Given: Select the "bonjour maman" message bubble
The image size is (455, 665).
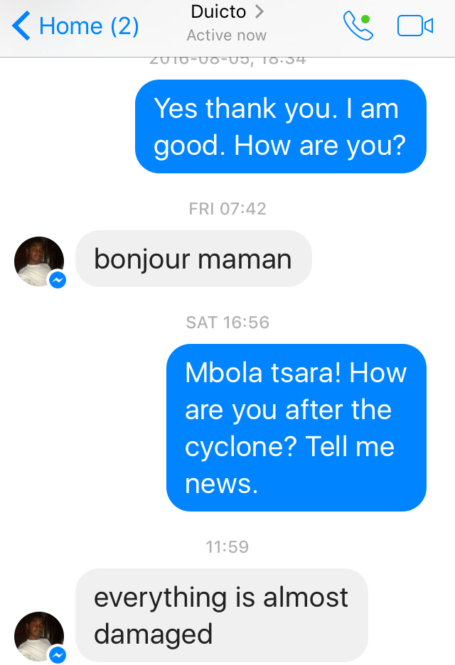Looking at the screenshot, I should point(193,259).
